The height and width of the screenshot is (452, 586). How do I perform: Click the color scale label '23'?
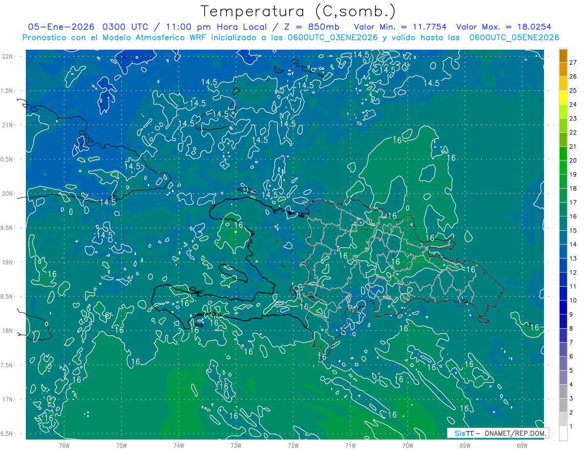click(573, 118)
